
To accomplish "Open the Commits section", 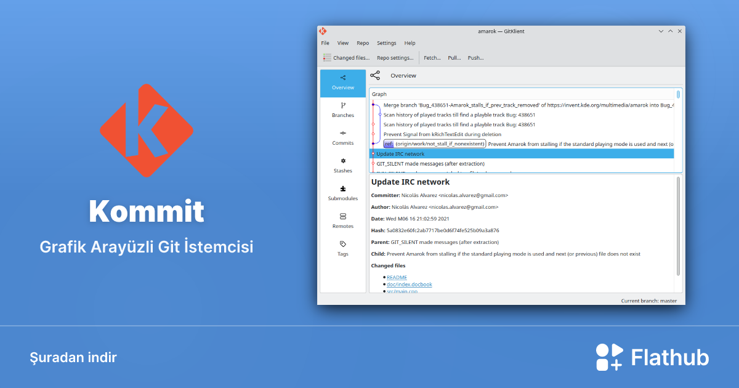I will 342,139.
